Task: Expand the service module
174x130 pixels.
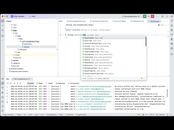Action: point(9,60)
